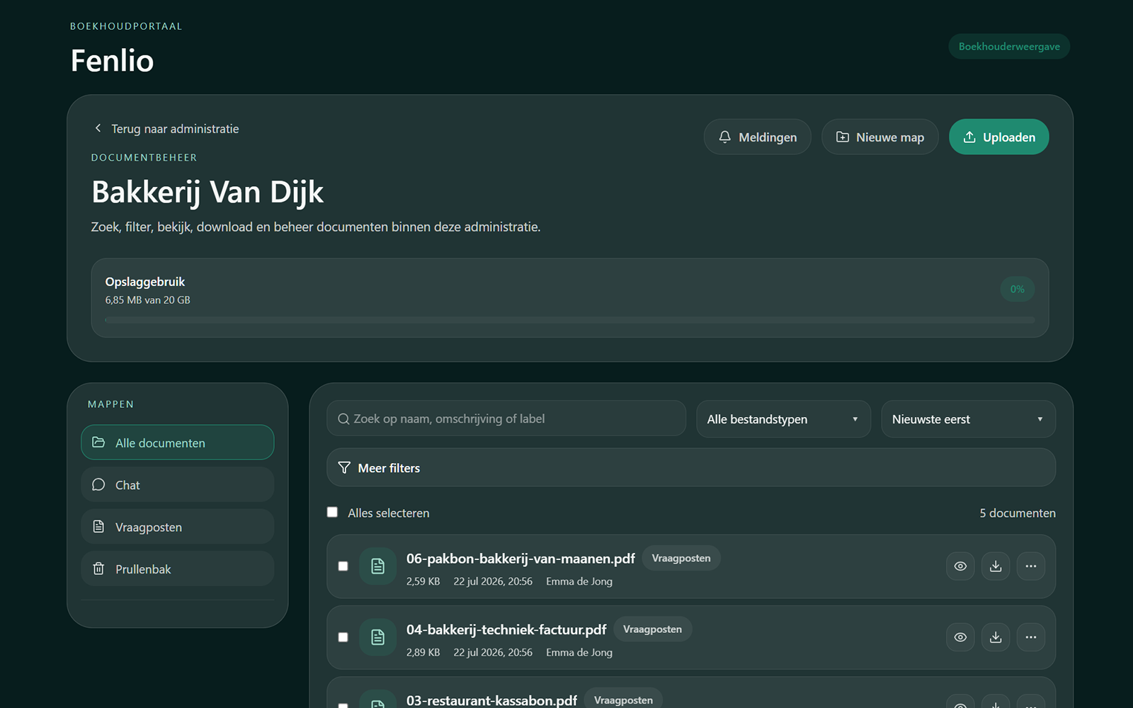Expand the Meer filters panel
This screenshot has width=1133, height=708.
coord(691,467)
